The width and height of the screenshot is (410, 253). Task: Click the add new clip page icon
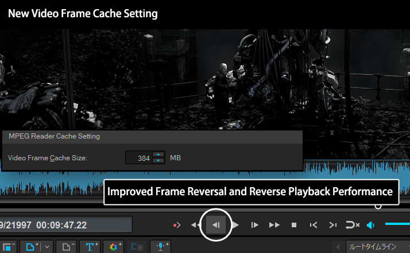pyautogui.click(x=31, y=247)
